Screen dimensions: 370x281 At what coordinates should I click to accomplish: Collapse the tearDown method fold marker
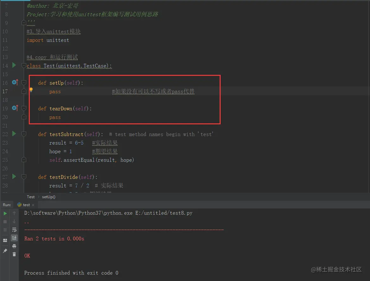tap(24, 108)
